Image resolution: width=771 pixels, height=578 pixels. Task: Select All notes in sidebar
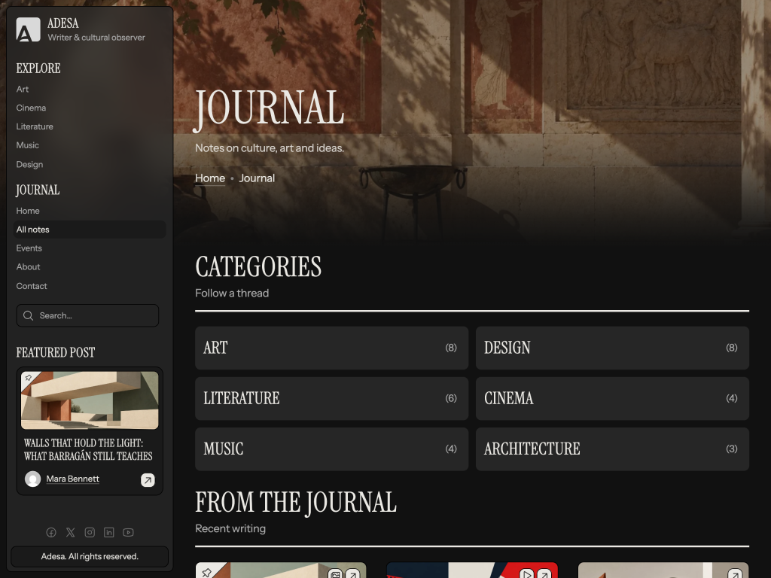coord(90,230)
